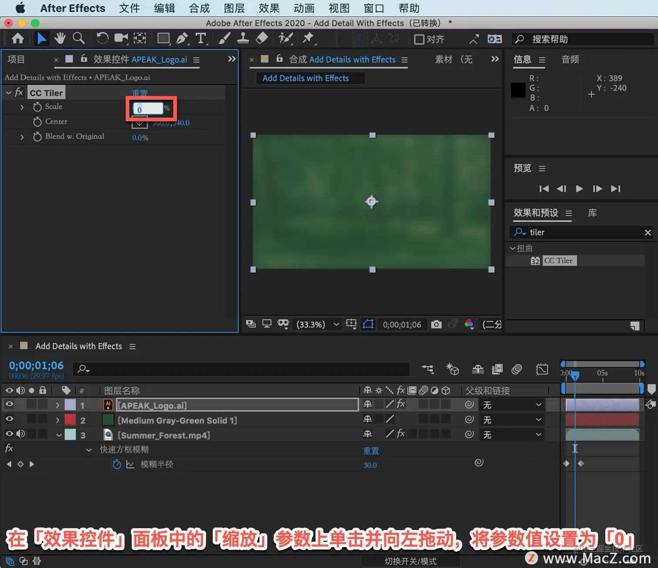Clear the tiler search with X
658x568 pixels.
coord(648,233)
